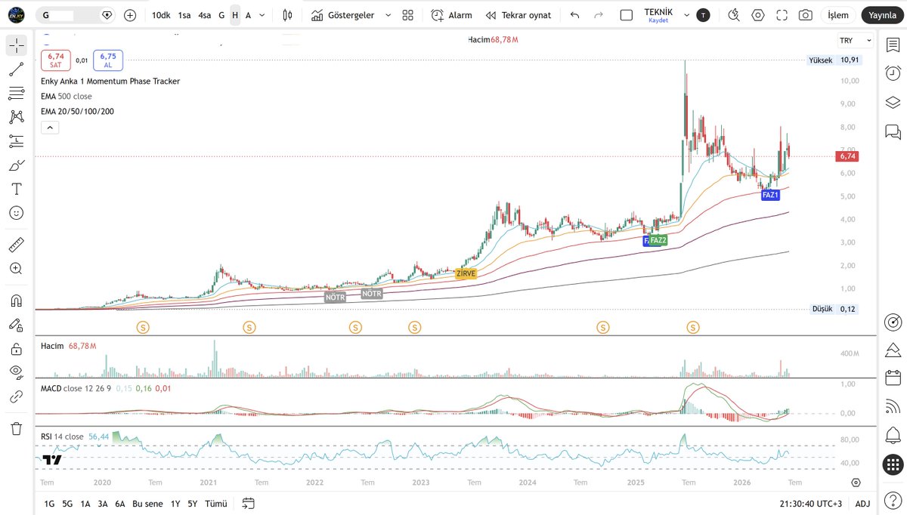Remove drawings with the trash icon
907x515 pixels.
(17, 428)
